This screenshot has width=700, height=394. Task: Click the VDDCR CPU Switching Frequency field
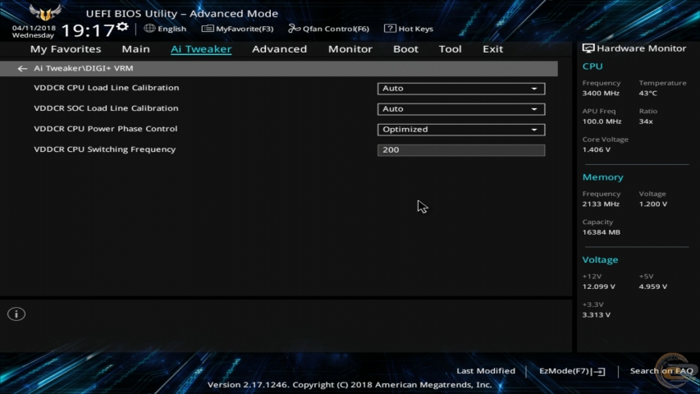[461, 150]
